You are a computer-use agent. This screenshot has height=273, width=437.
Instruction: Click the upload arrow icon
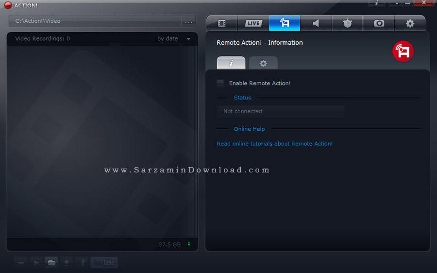pos(67,262)
